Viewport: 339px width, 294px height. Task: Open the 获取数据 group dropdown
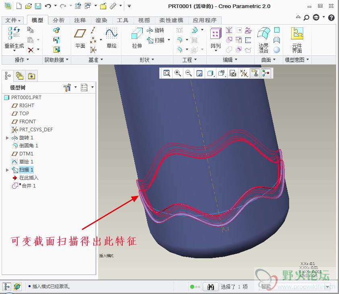coord(56,60)
